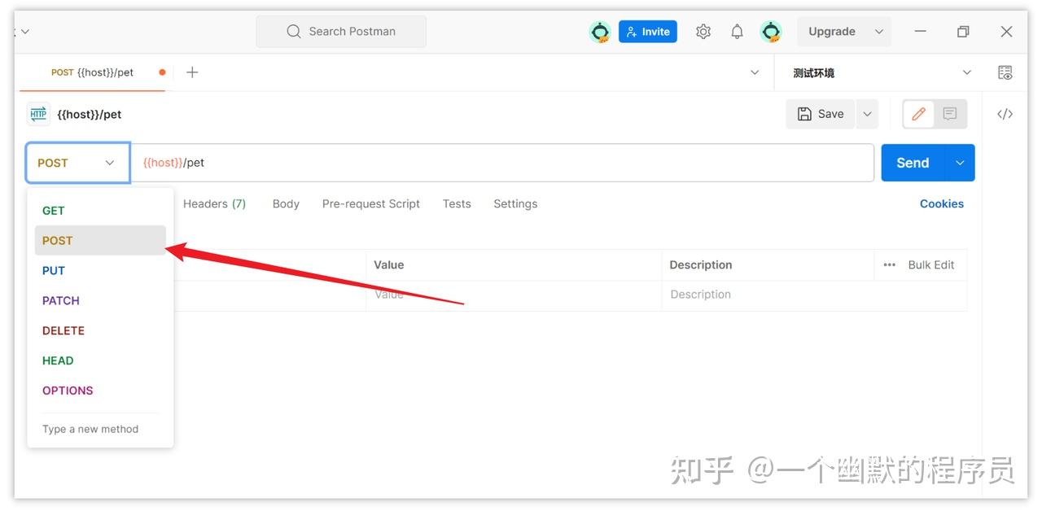The height and width of the screenshot is (511, 1042).
Task: Open the Send options dropdown arrow
Action: (960, 163)
